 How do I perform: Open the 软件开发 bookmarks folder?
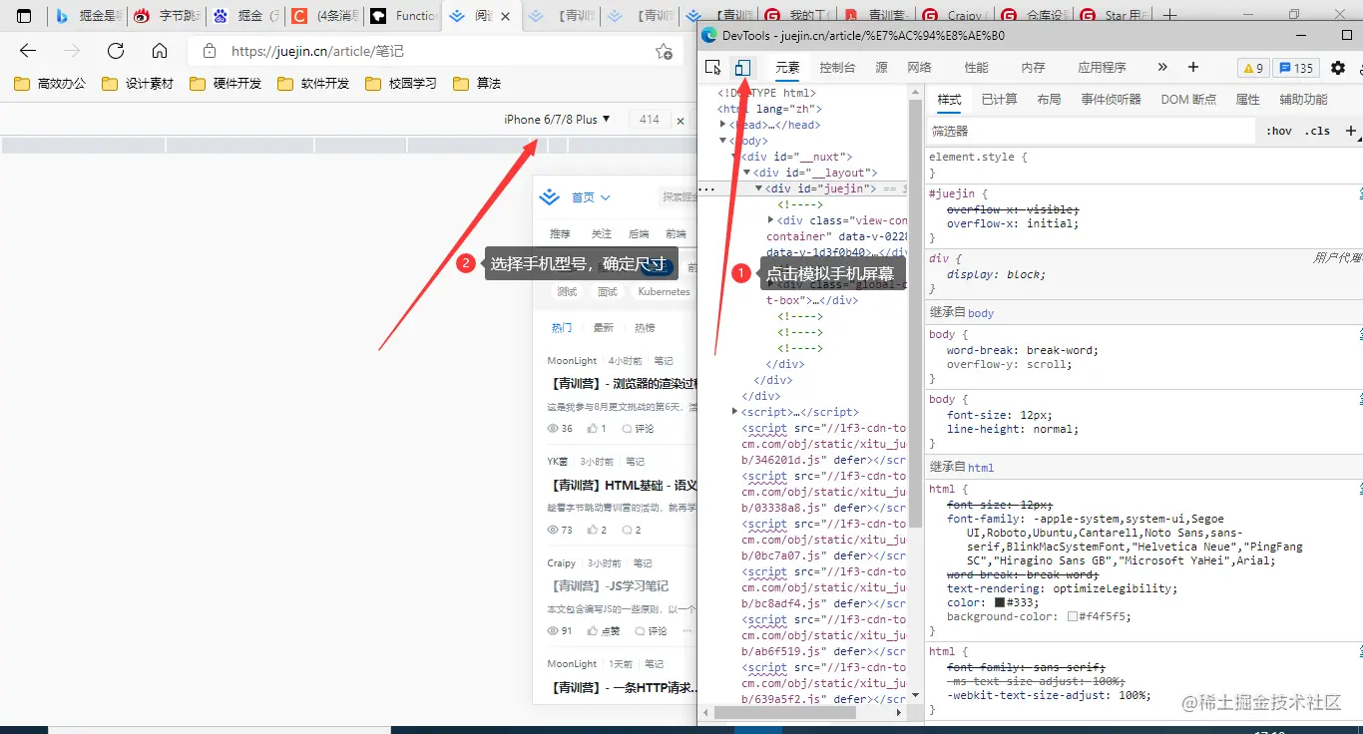(x=313, y=84)
